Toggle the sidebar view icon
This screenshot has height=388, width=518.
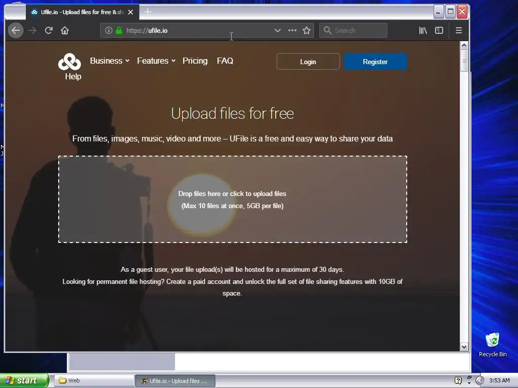[x=439, y=31]
